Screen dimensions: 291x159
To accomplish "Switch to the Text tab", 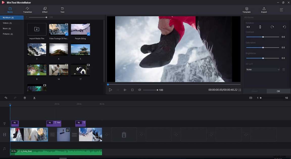I will pos(62,10).
